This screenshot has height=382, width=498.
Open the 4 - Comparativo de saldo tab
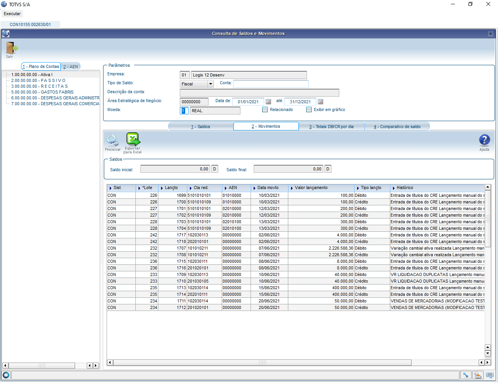click(x=397, y=127)
